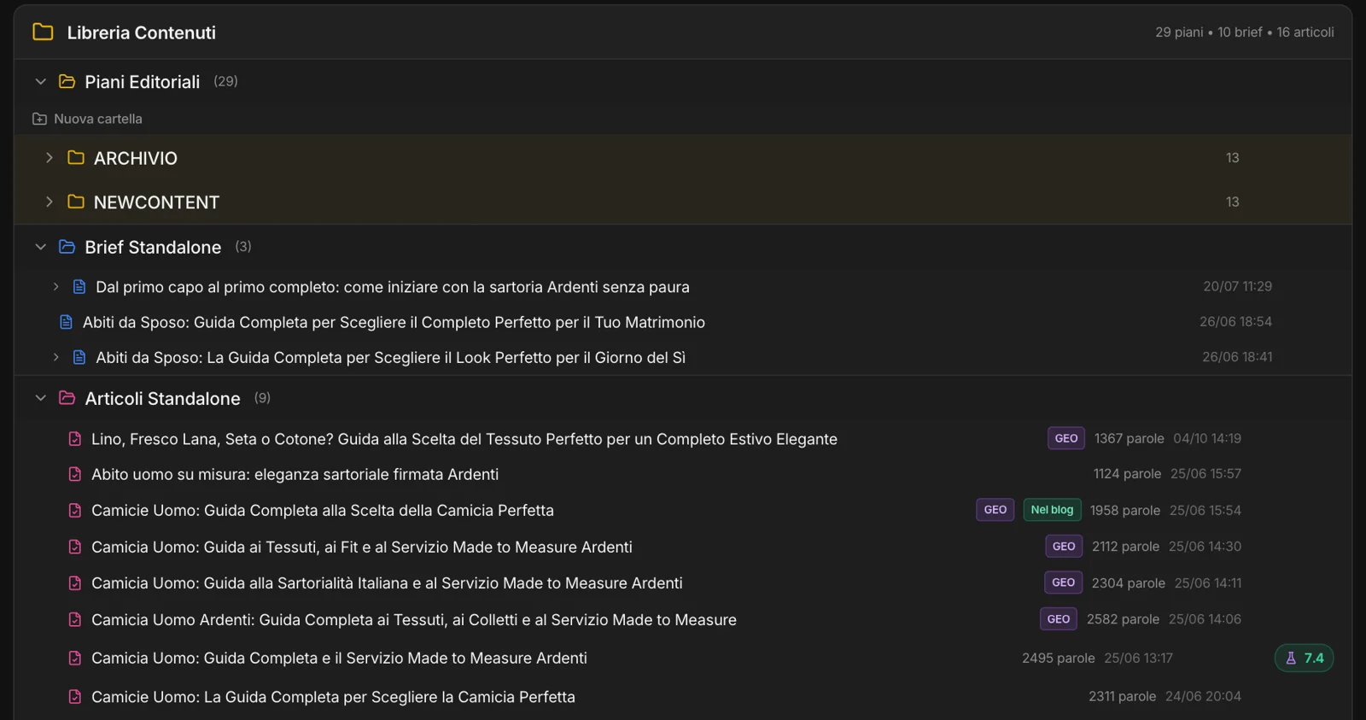Image resolution: width=1366 pixels, height=720 pixels.
Task: Collapse the Piani Editoriali section
Action: pyautogui.click(x=40, y=82)
